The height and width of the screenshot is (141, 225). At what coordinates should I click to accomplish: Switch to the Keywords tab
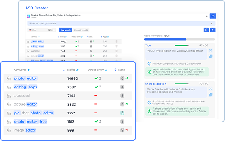pos(65,30)
